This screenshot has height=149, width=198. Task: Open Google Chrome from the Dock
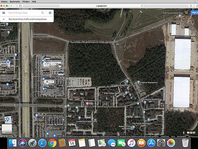coord(52,143)
